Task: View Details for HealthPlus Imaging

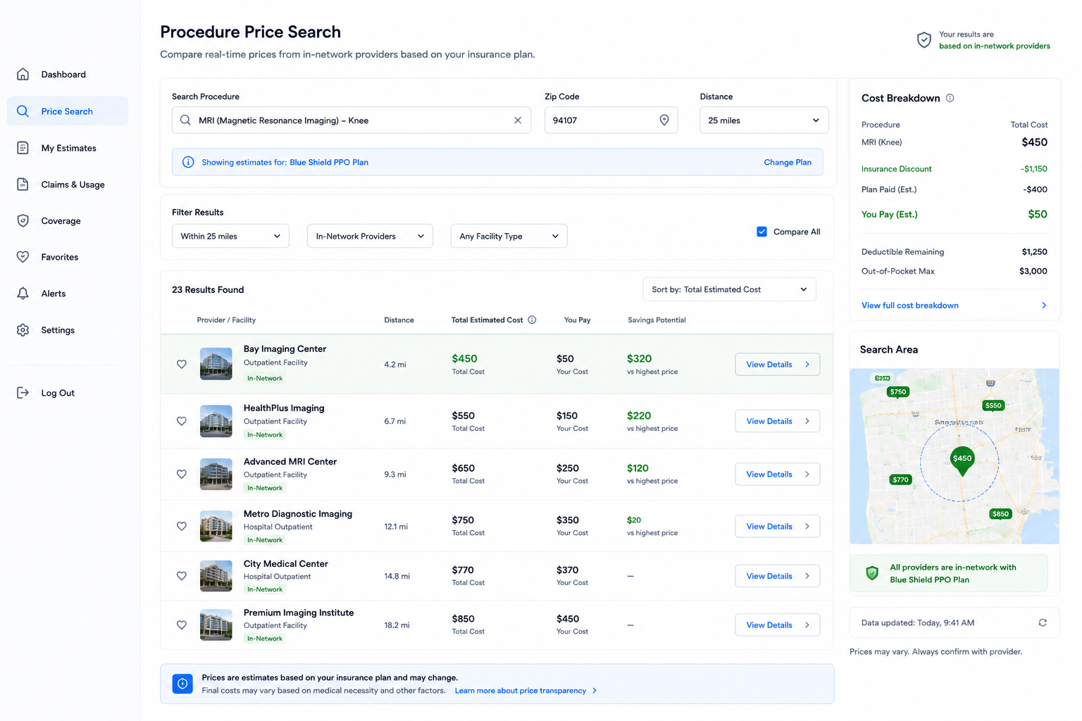Action: point(777,421)
